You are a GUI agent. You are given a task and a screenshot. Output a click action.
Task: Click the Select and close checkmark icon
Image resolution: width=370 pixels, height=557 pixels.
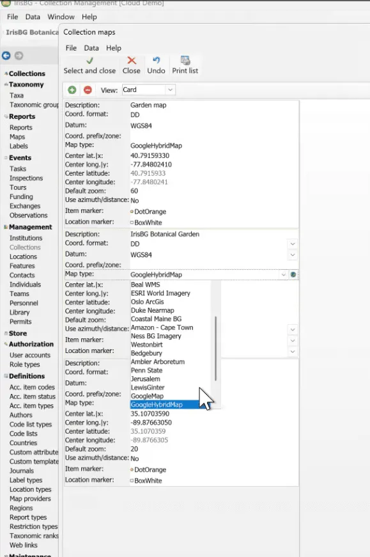pos(90,61)
